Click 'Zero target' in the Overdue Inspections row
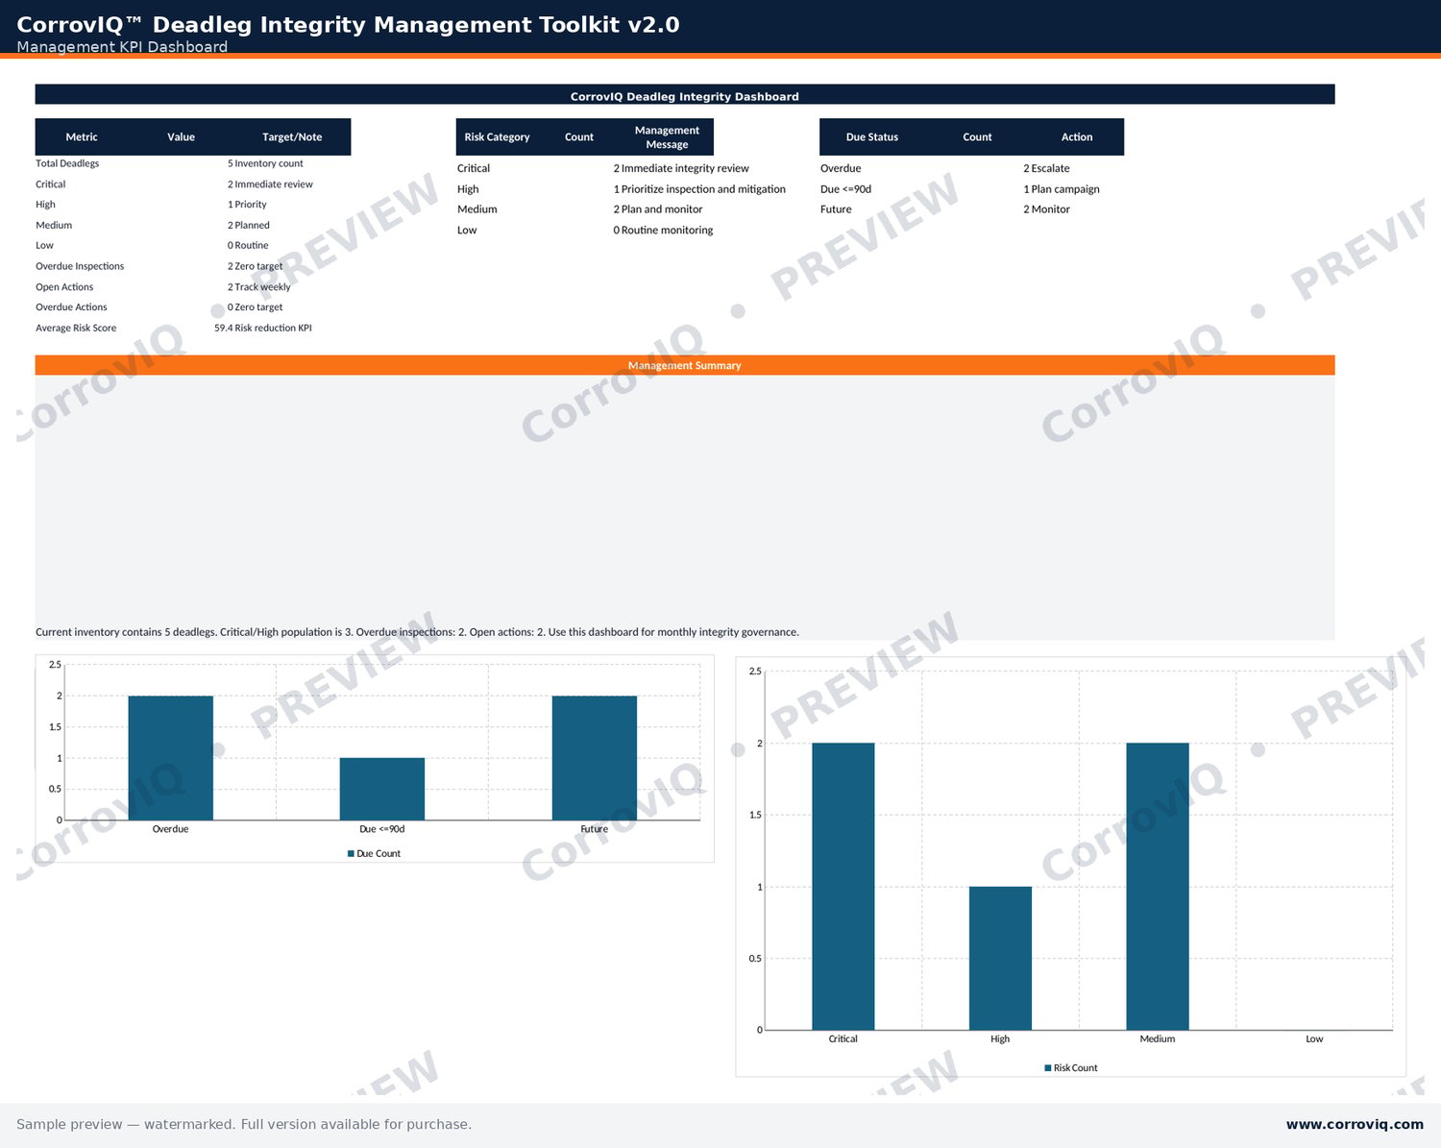1441x1148 pixels. [259, 266]
